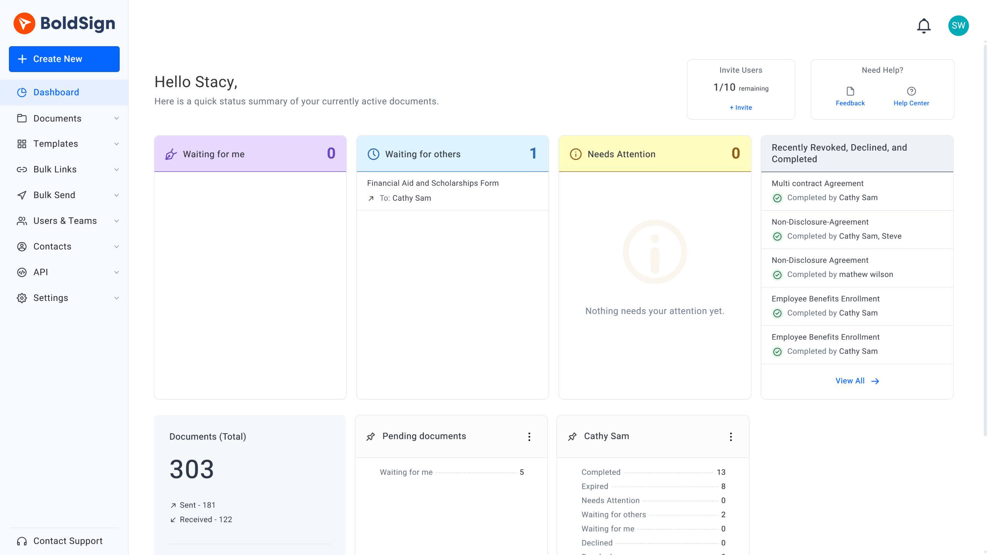Click the pin icon on Cathy Sam widget
The width and height of the screenshot is (988, 555).
(572, 436)
